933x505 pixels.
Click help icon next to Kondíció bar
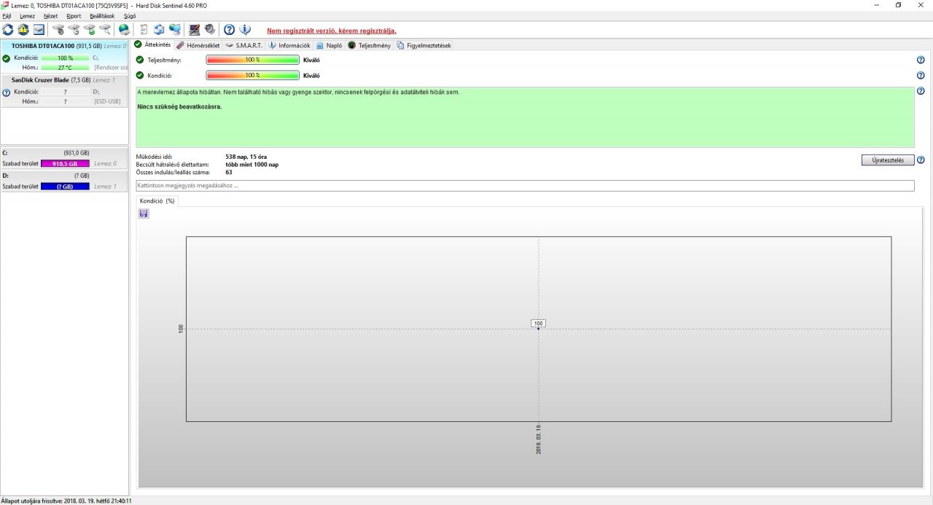click(x=921, y=75)
